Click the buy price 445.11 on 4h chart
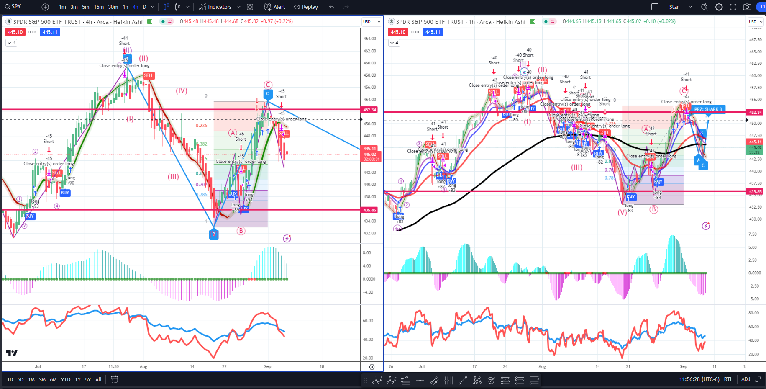Image resolution: width=766 pixels, height=389 pixels. coord(50,32)
